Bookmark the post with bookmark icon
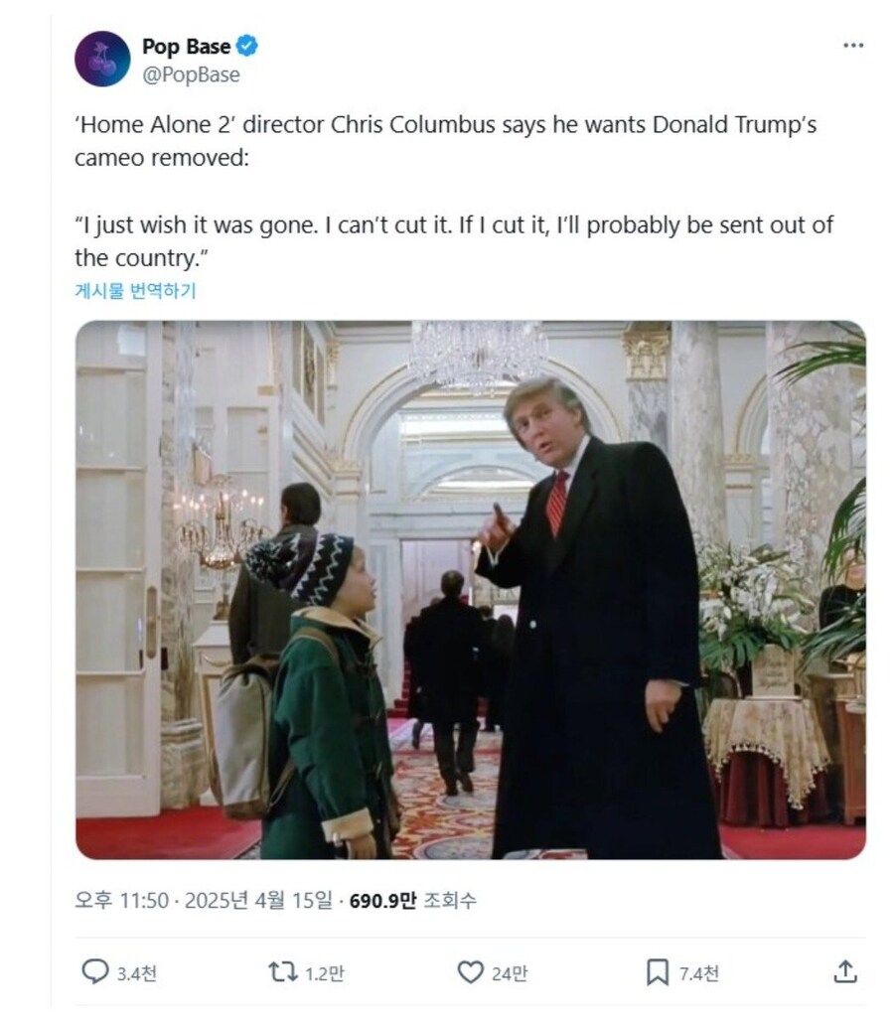 click(658, 971)
